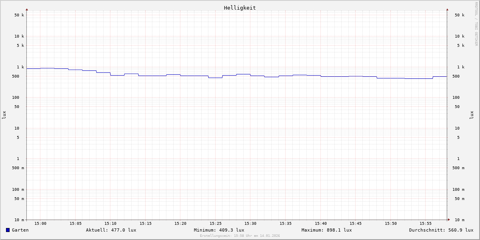Select the Maximum: 898.1 lux reading
The image size is (480, 240).
(x=326, y=230)
